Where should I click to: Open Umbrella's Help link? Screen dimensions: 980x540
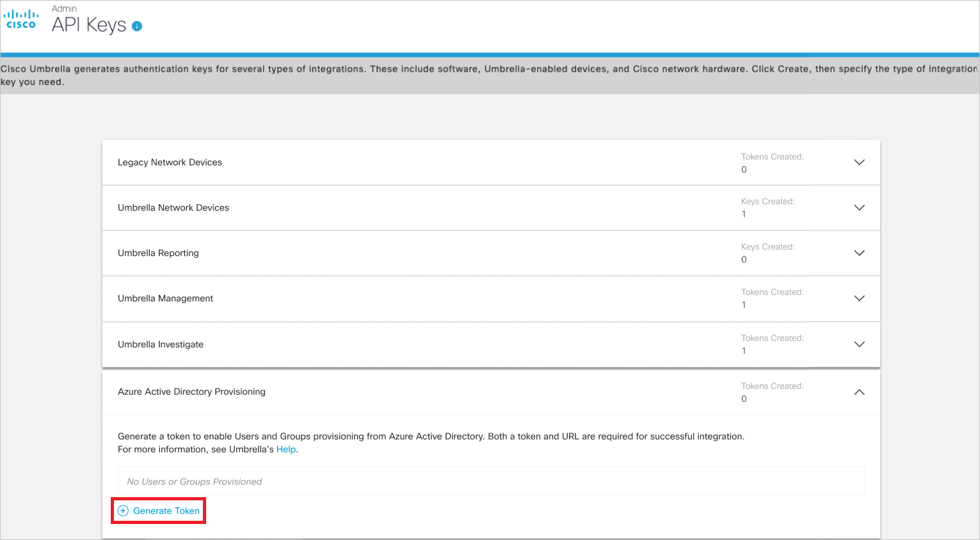click(286, 449)
